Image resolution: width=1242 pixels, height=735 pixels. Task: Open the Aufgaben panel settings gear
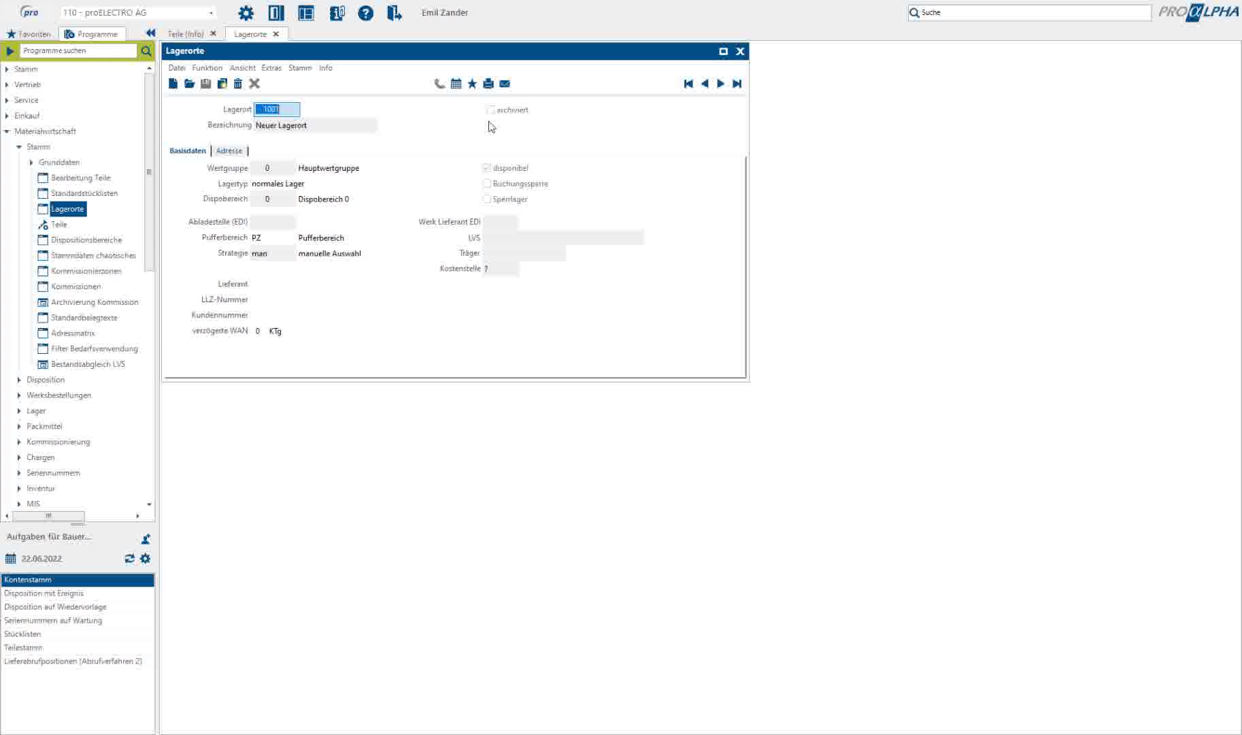pos(145,559)
